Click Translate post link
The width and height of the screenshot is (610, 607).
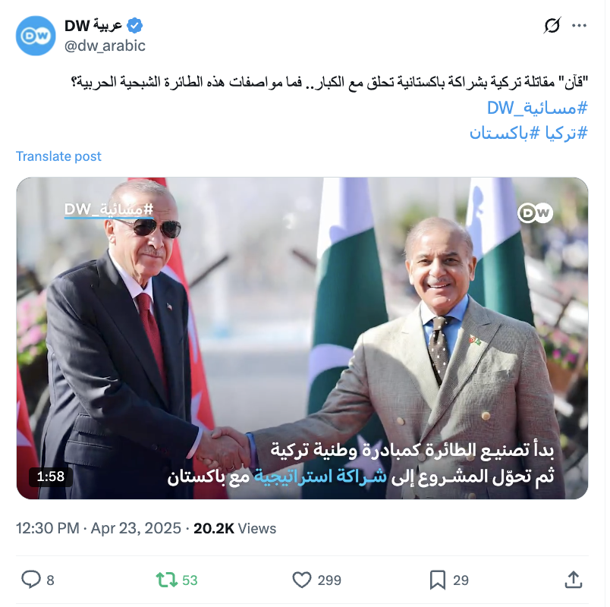pos(58,156)
